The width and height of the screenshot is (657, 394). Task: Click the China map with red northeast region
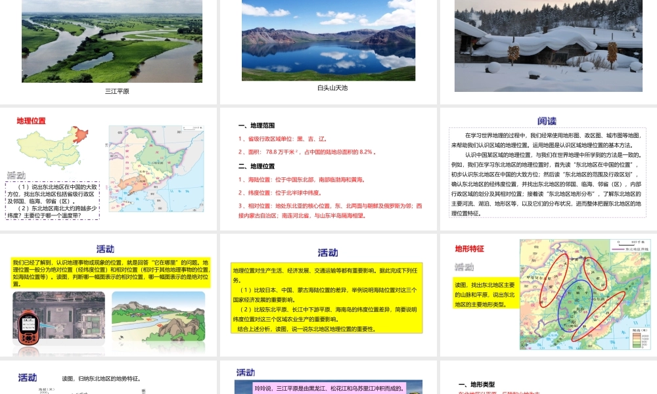click(53, 147)
